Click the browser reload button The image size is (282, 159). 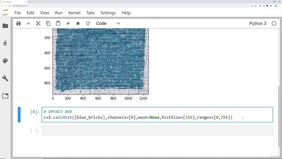click(10, 6)
